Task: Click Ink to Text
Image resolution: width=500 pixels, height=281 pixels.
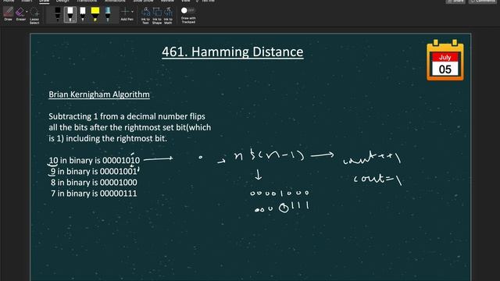Action: tap(145, 16)
